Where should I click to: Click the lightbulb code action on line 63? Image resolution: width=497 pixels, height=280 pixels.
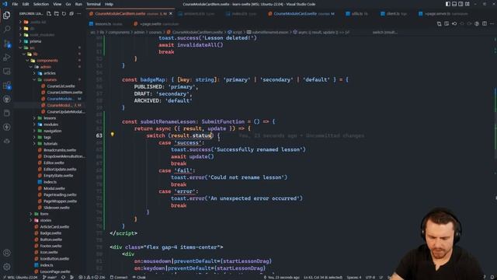[112, 135]
